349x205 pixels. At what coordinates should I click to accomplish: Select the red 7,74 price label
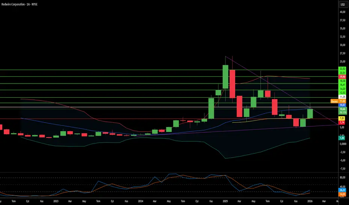pyautogui.click(x=342, y=123)
